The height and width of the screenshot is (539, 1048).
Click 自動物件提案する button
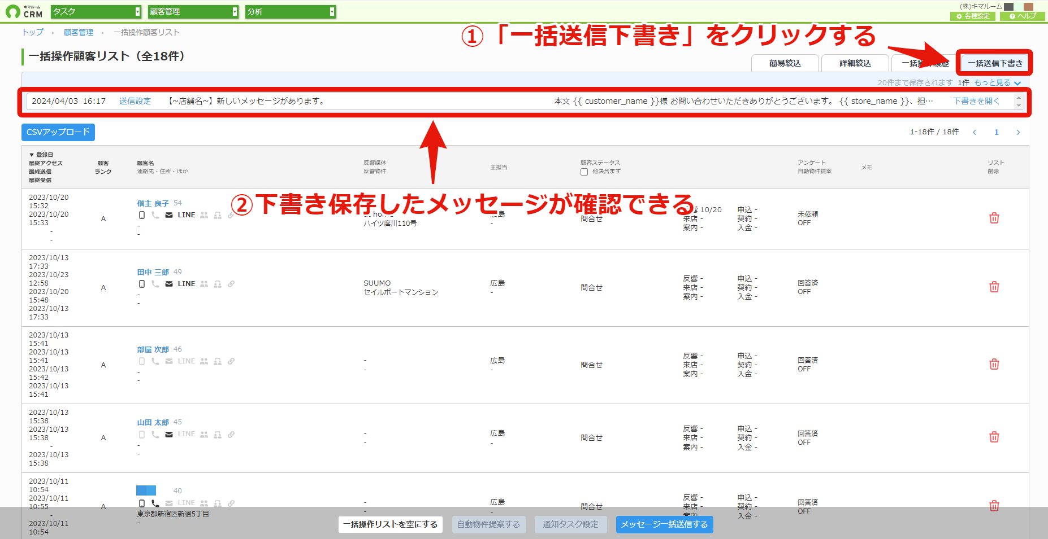[488, 524]
